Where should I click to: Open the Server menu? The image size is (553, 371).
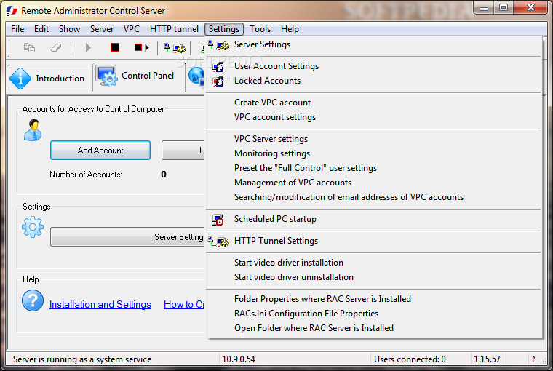click(x=102, y=29)
